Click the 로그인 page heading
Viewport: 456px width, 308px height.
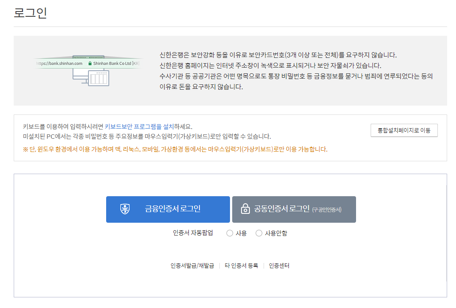click(30, 13)
